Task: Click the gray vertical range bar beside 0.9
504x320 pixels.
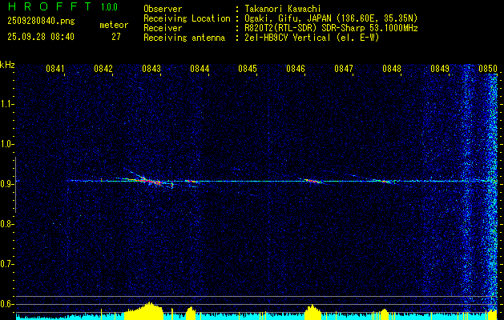Action: click(15, 185)
